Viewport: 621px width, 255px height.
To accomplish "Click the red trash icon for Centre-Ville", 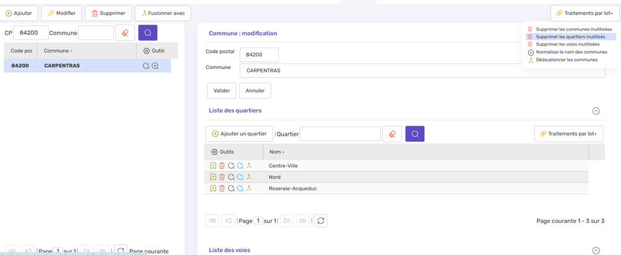I will coord(222,166).
